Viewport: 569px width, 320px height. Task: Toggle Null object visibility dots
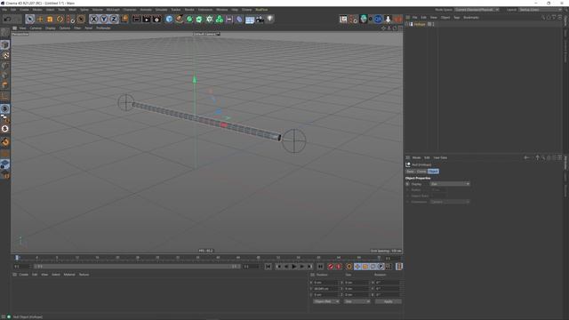[433, 24]
